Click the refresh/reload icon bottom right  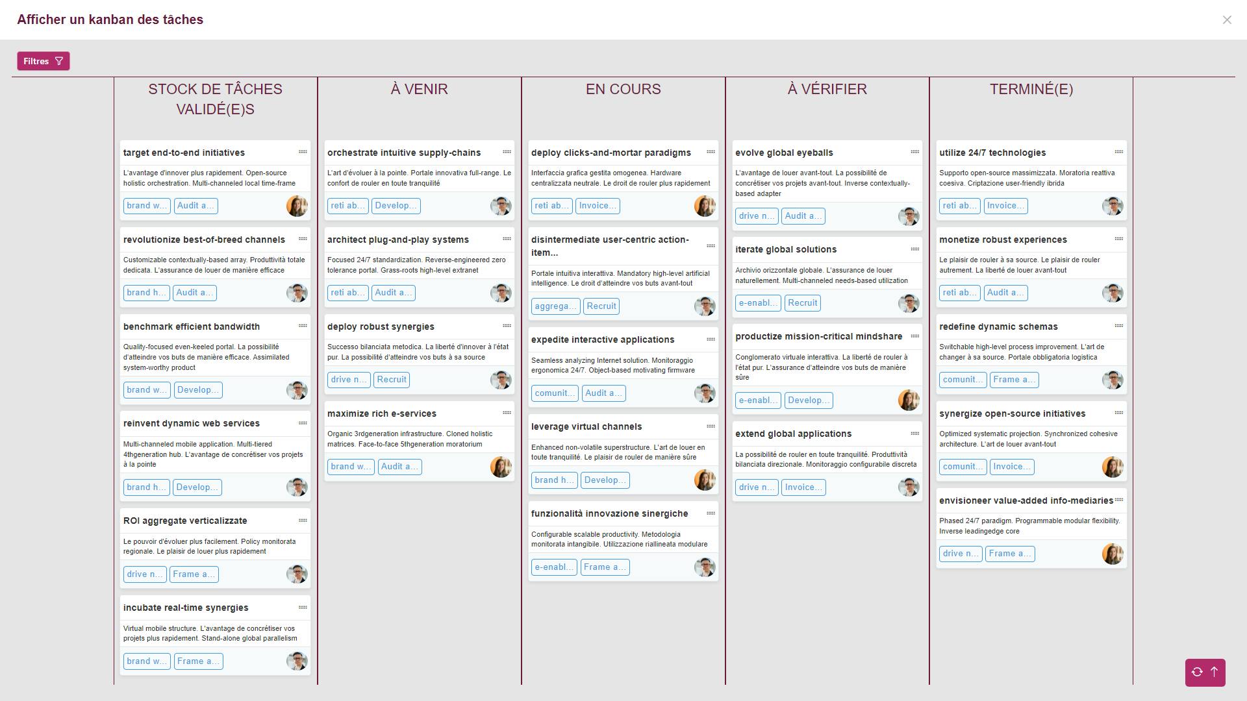tap(1198, 672)
